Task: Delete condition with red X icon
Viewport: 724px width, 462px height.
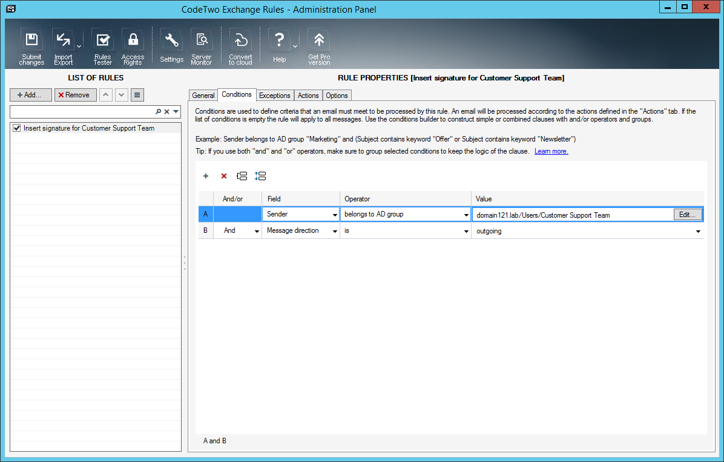Action: pos(224,176)
